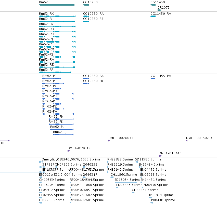Screen dimensions: 217x204
Task: Pick the Rm62-RD transcript label
Action: [46, 29]
